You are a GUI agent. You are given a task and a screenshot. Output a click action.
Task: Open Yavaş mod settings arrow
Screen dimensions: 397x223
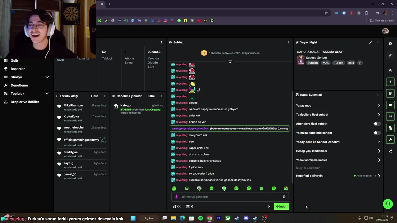click(x=379, y=106)
